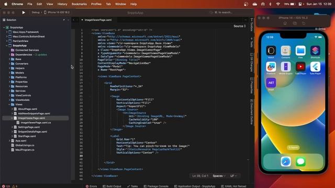Select the ViewControls folder
The image size is (335, 188).
click(23, 95)
